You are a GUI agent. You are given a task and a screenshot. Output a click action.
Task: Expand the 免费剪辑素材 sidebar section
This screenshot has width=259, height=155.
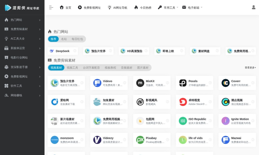[22, 29]
